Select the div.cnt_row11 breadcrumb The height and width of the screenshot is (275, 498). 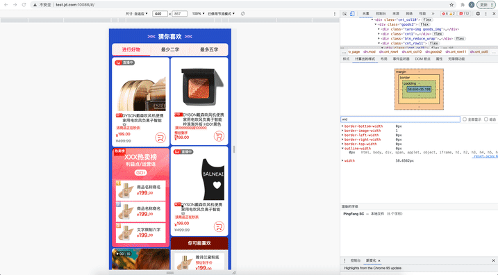click(x=456, y=52)
